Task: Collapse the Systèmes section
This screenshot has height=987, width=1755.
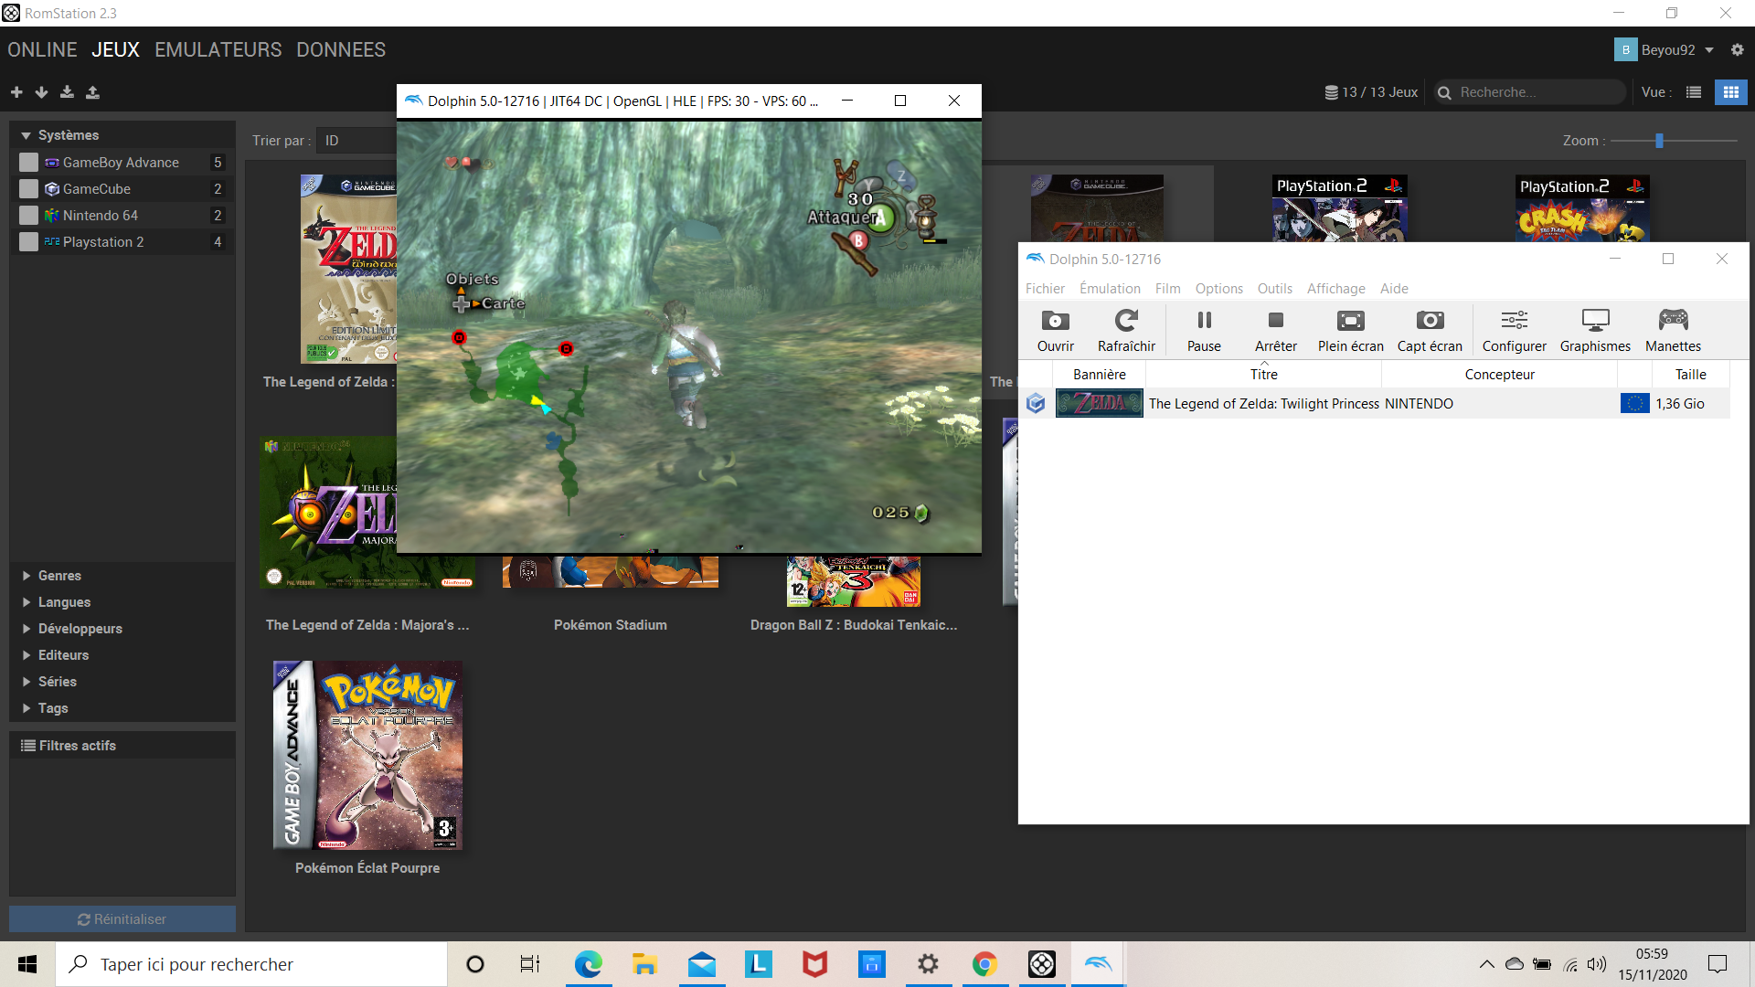Action: point(27,135)
